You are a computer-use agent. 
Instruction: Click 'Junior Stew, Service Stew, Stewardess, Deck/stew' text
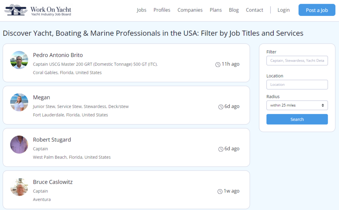pos(81,106)
